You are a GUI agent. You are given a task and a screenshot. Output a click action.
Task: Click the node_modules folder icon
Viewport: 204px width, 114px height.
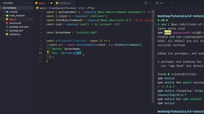coord(7,16)
